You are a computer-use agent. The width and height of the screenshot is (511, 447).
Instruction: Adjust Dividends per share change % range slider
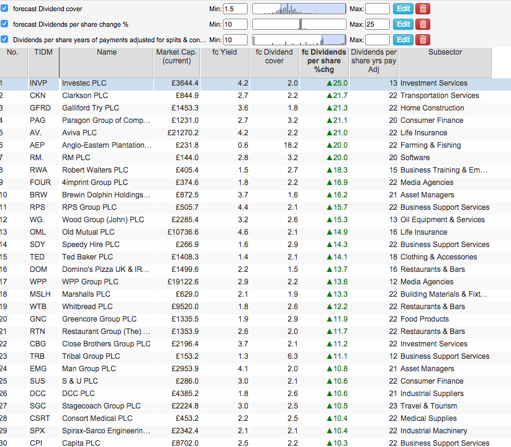[299, 24]
